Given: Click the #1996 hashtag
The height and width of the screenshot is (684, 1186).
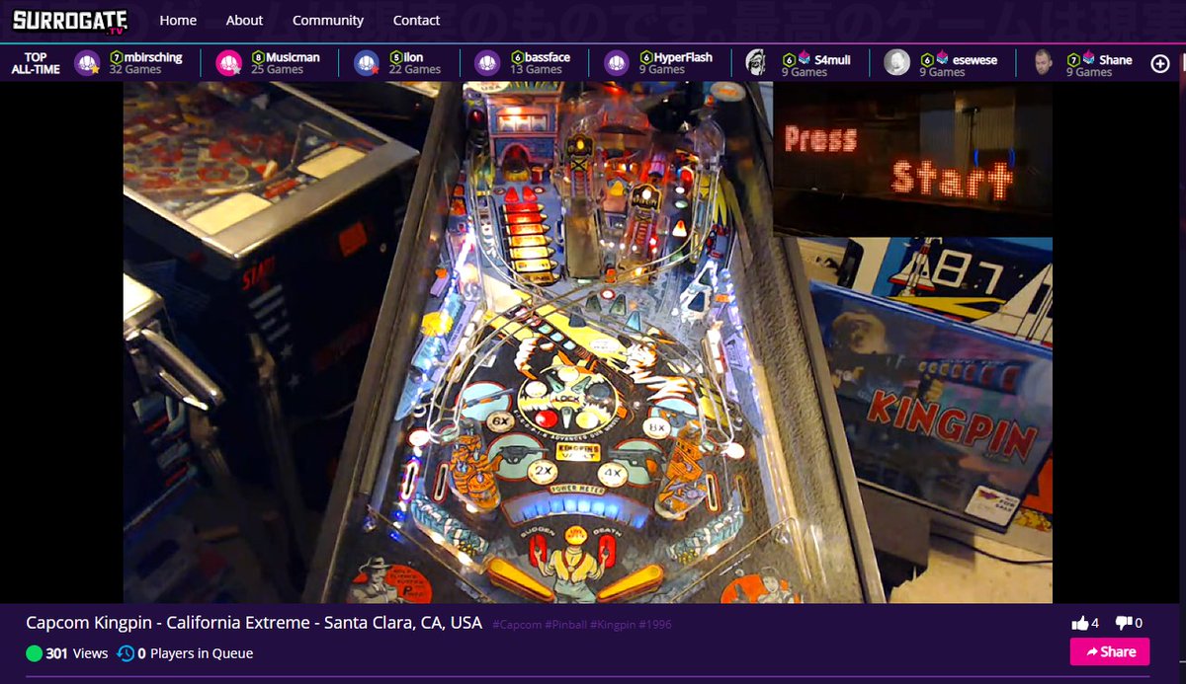Looking at the screenshot, I should [x=655, y=625].
